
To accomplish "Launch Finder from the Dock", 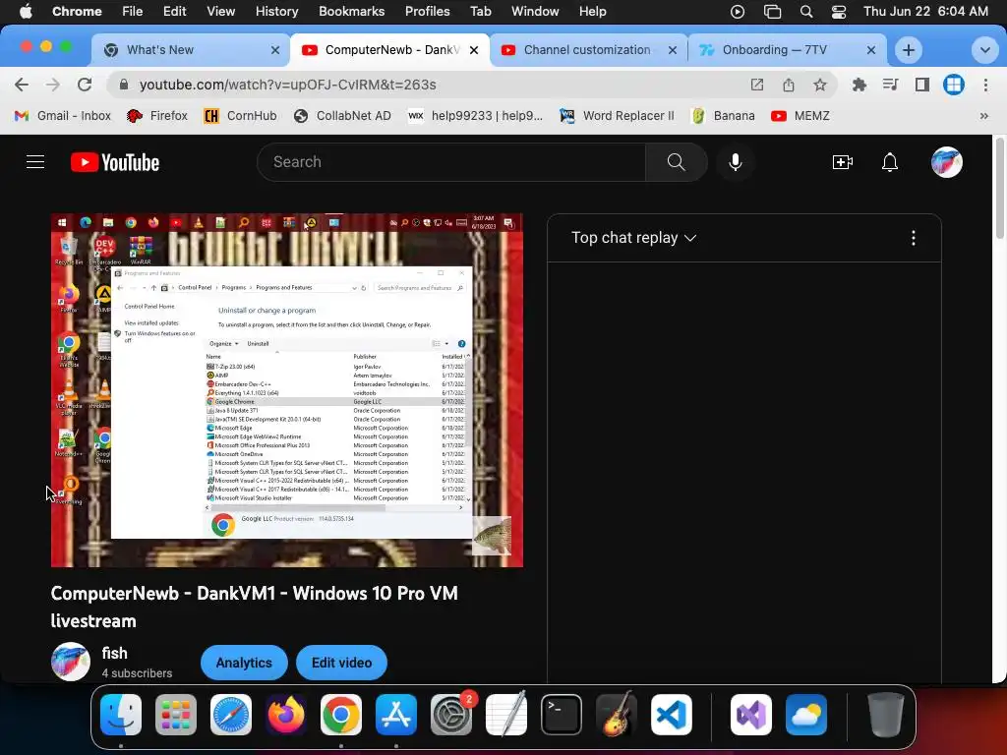I will point(121,715).
